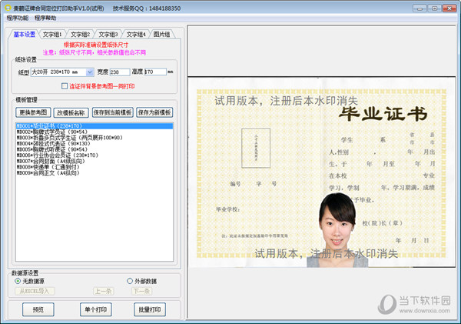461x324 pixels.
Task: Open the 程序帮助 menu
Action: (45, 17)
